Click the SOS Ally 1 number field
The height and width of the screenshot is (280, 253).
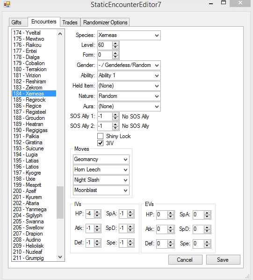pyautogui.click(x=105, y=117)
